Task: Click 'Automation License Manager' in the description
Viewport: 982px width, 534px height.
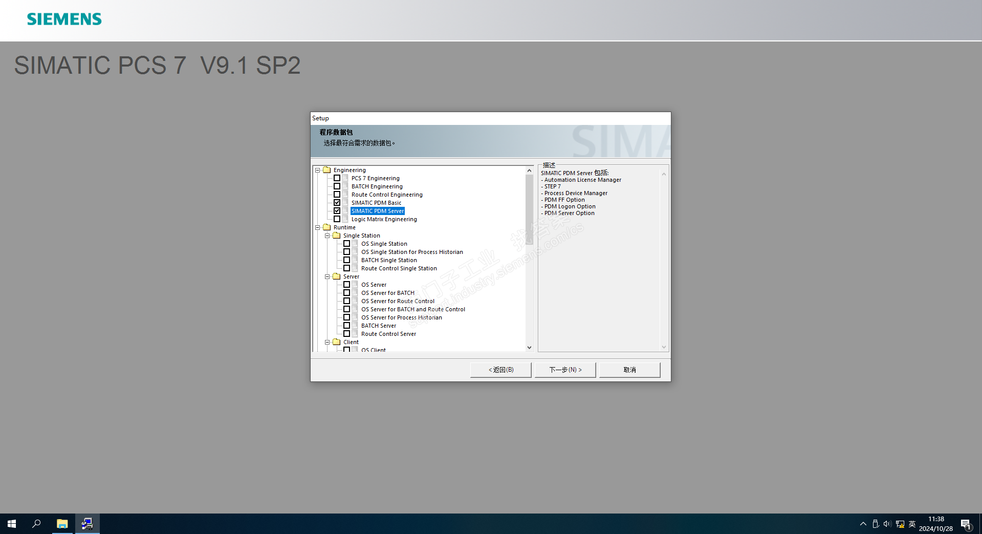Action: click(583, 180)
